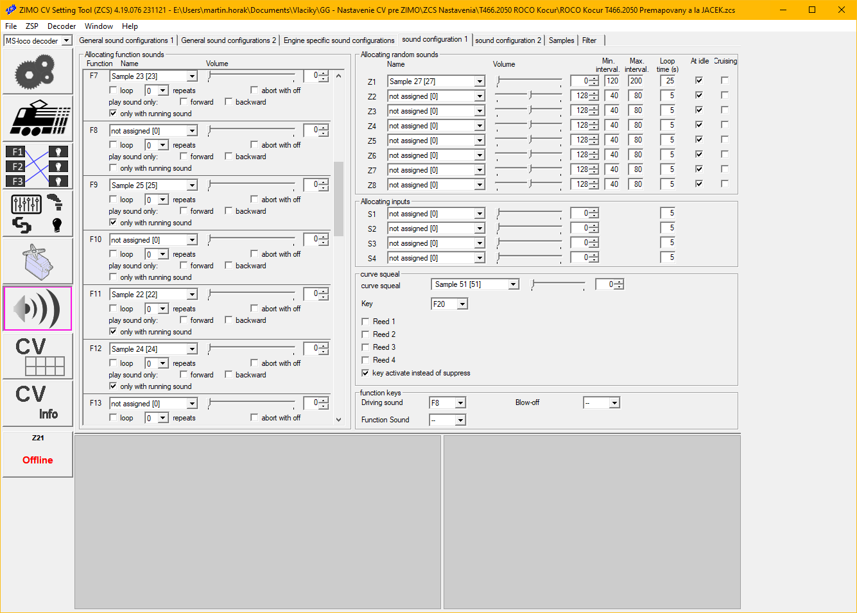The width and height of the screenshot is (857, 613).
Task: Open the F1 F2 F3 function mapping icon
Action: [37, 166]
